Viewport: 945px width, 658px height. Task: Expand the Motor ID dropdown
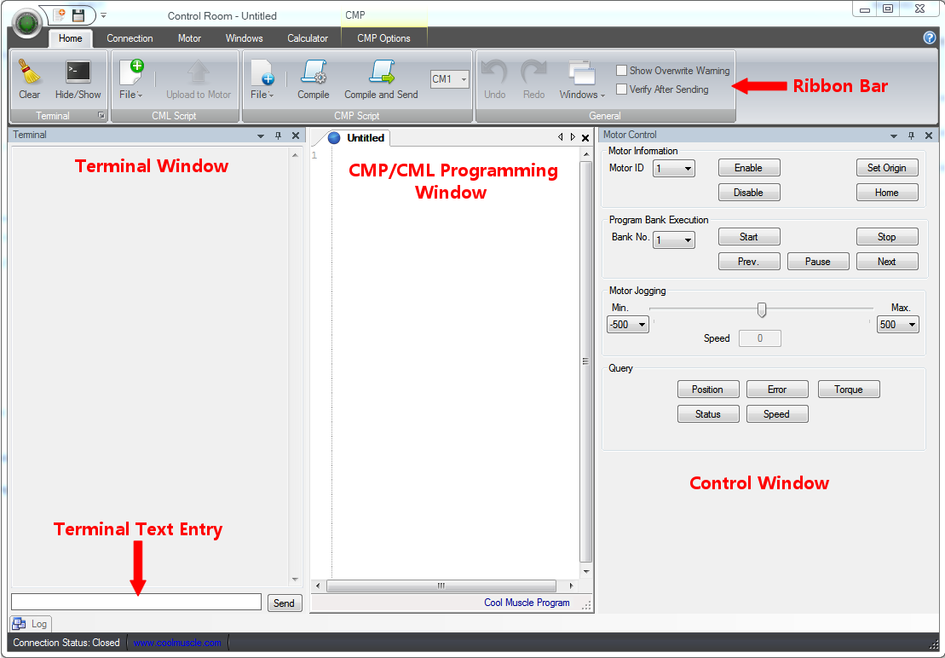pyautogui.click(x=674, y=169)
